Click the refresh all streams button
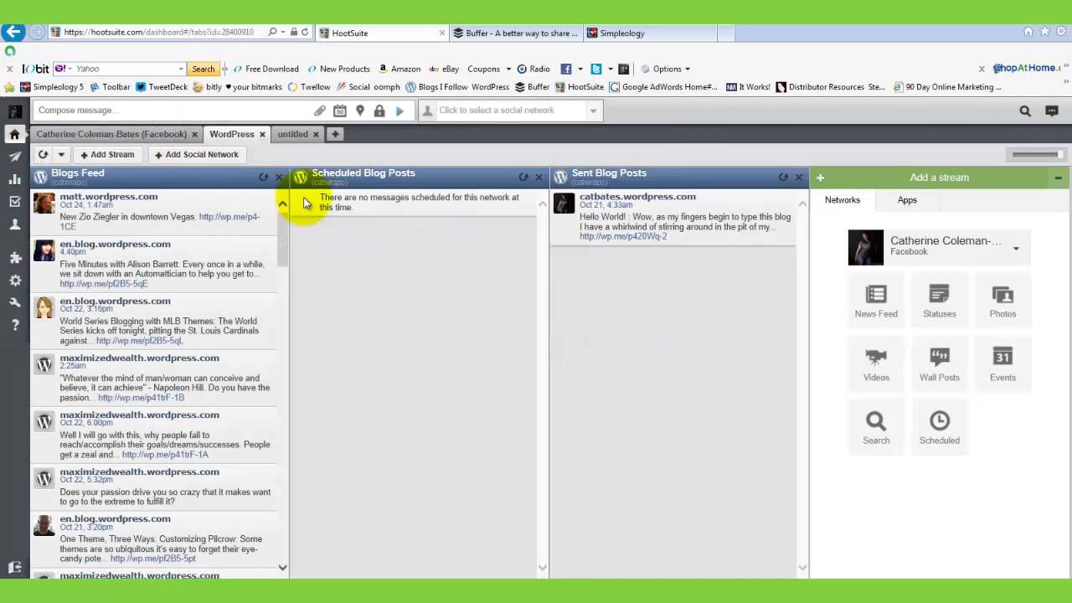This screenshot has width=1072, height=603. [x=43, y=154]
